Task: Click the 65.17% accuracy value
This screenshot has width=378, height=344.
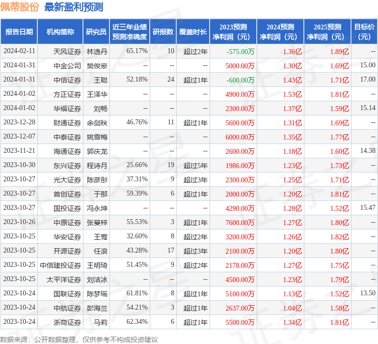Action: (x=137, y=51)
